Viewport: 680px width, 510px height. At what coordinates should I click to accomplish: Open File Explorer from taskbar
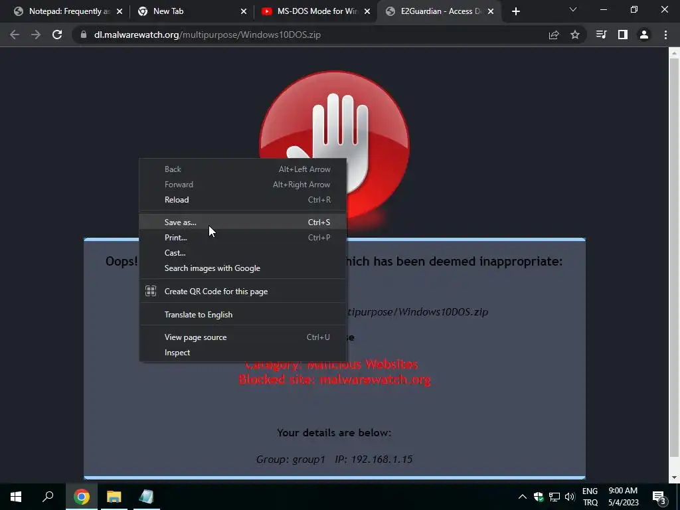114,497
